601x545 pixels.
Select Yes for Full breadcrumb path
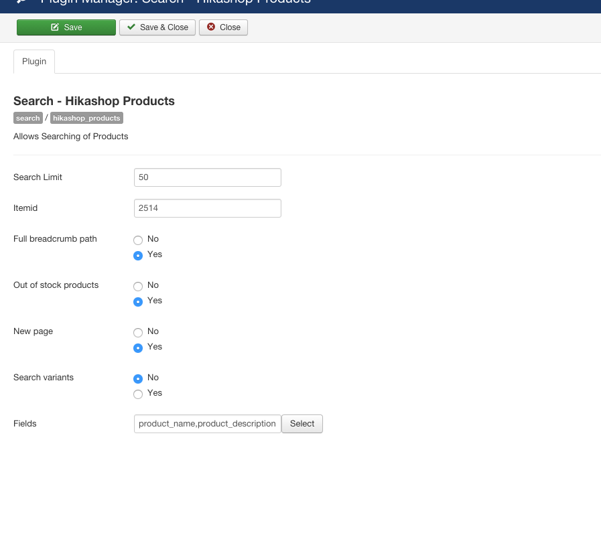138,255
